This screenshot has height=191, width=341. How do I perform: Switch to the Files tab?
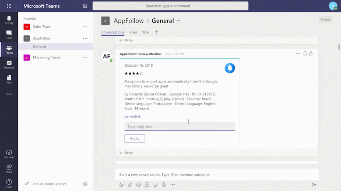pos(133,32)
